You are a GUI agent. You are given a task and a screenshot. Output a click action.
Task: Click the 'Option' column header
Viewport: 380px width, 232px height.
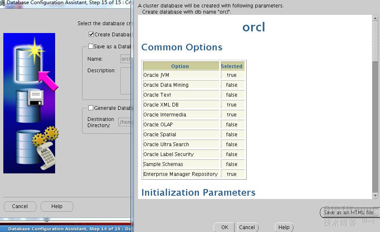(x=181, y=66)
